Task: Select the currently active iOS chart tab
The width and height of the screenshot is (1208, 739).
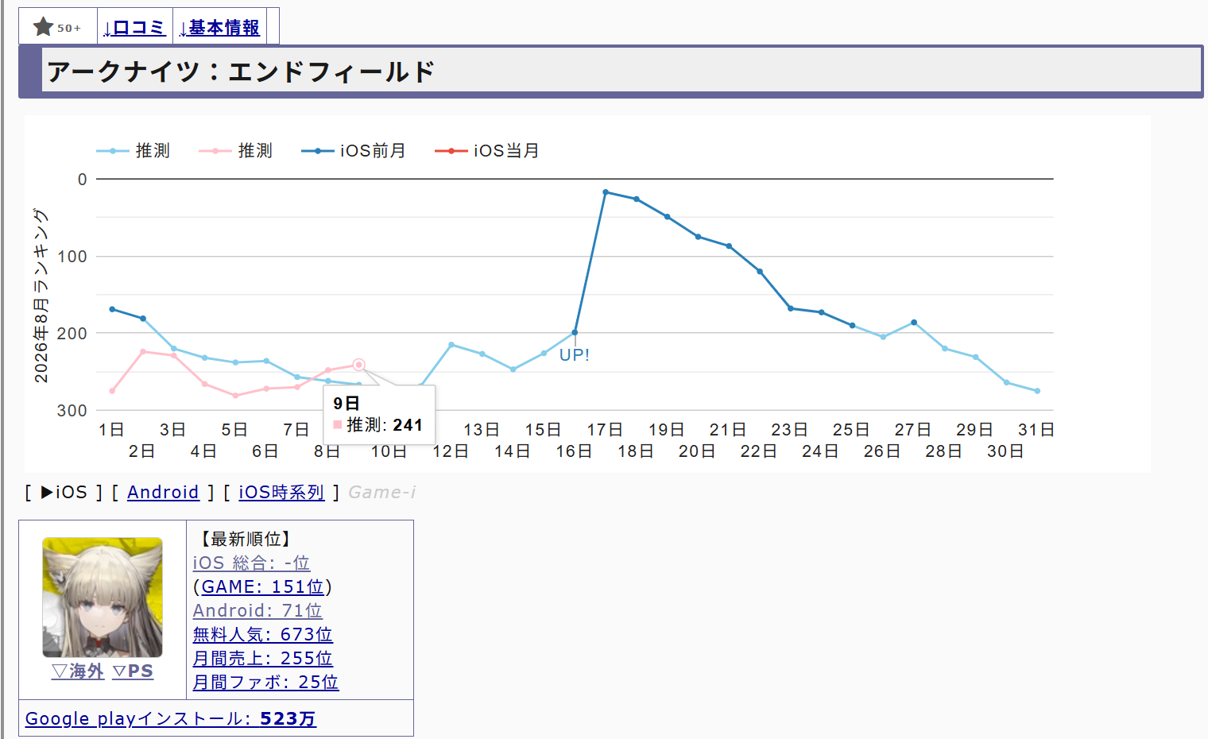Action: 64,493
